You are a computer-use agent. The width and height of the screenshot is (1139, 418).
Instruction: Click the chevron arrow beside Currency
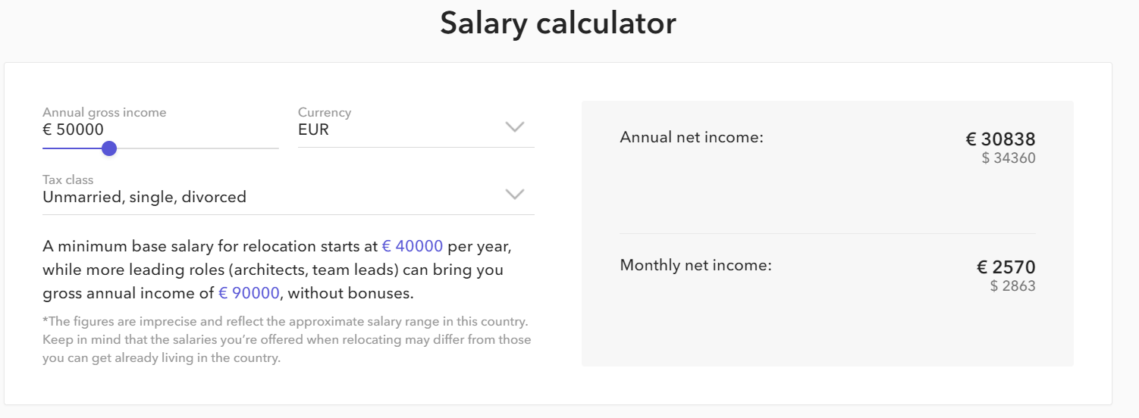click(515, 126)
